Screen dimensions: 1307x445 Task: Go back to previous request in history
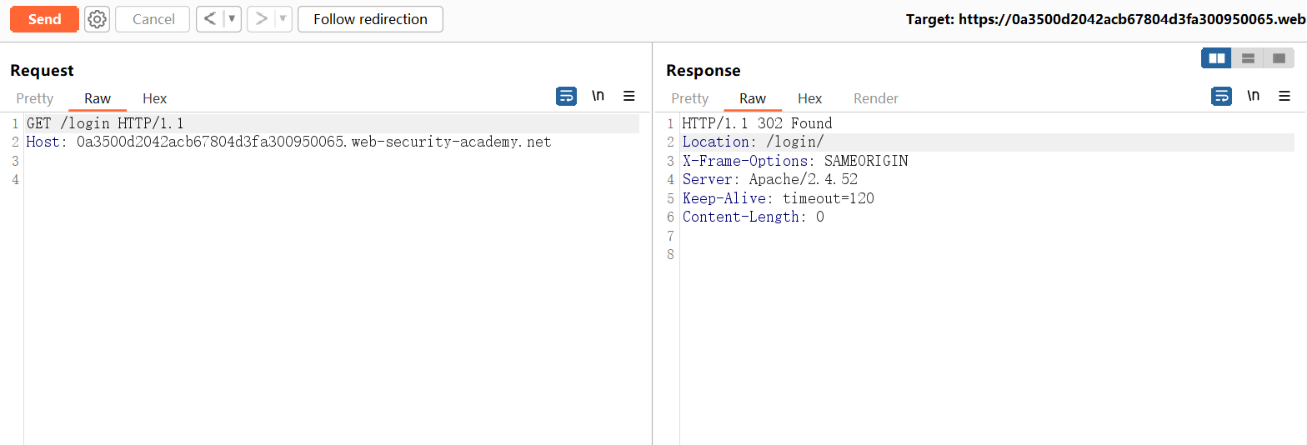tap(210, 19)
